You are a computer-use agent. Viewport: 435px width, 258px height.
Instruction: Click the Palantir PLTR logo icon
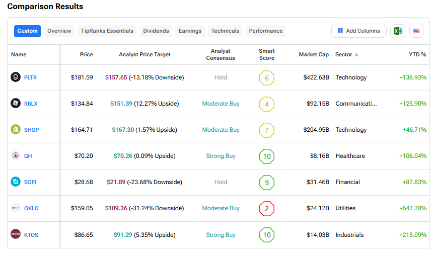click(x=16, y=77)
